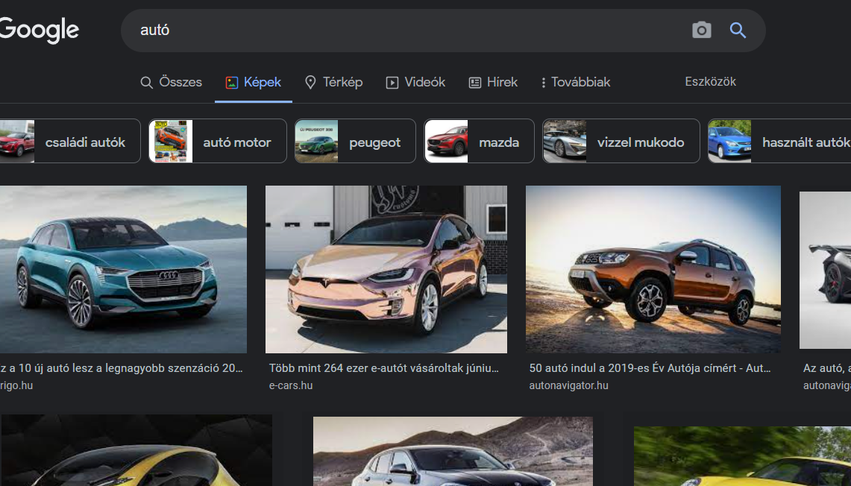
Task: Open the Hírek tab
Action: pyautogui.click(x=493, y=82)
